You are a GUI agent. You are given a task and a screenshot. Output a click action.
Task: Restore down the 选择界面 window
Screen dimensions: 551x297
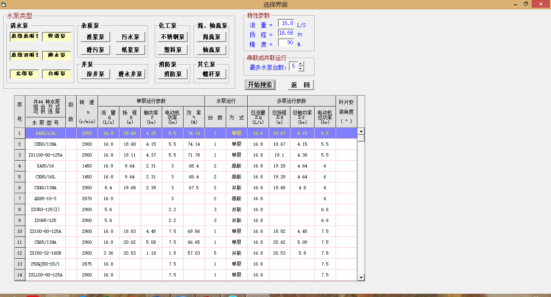(526, 4)
